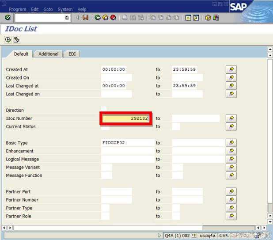Click the First Page icon
This screenshot has width=273, height=240.
(x=153, y=18)
